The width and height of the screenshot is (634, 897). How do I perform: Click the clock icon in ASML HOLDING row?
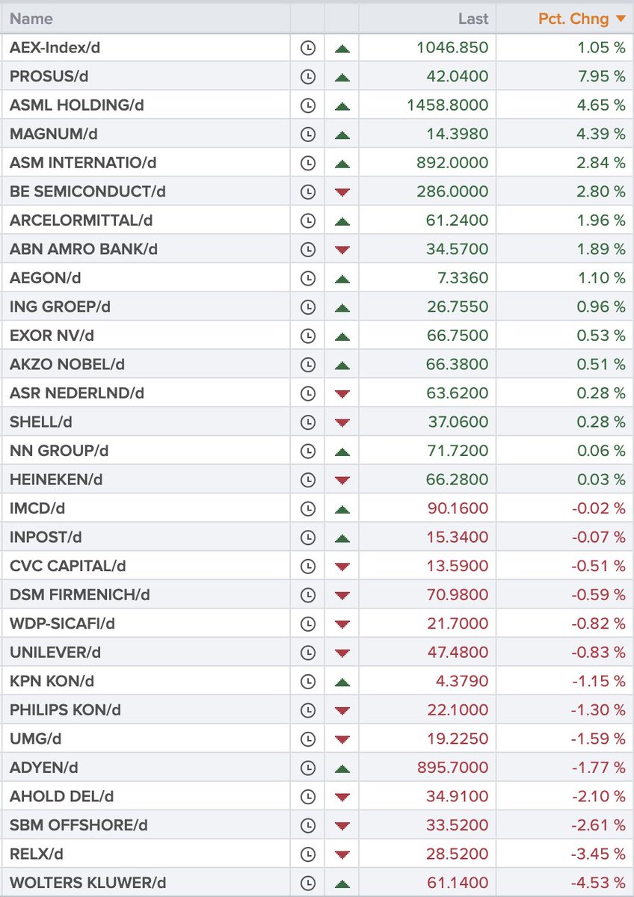point(307,105)
